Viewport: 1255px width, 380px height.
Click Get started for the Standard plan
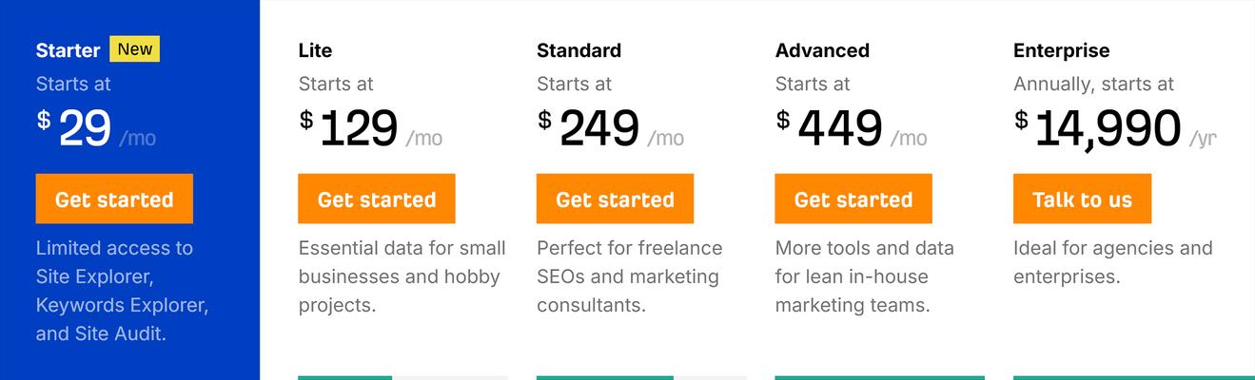(x=615, y=199)
